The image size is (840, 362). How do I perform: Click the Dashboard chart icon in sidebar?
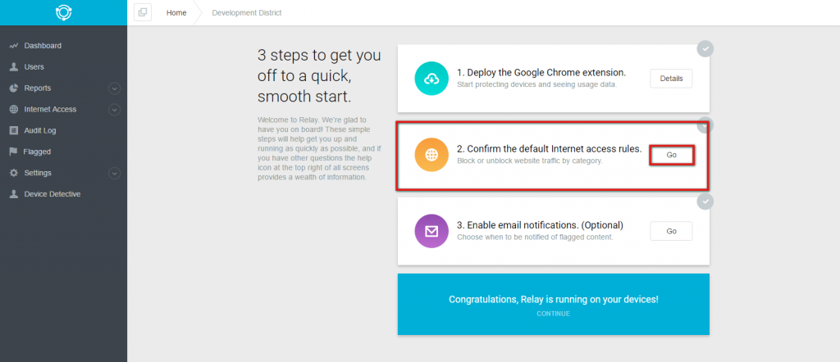click(14, 46)
